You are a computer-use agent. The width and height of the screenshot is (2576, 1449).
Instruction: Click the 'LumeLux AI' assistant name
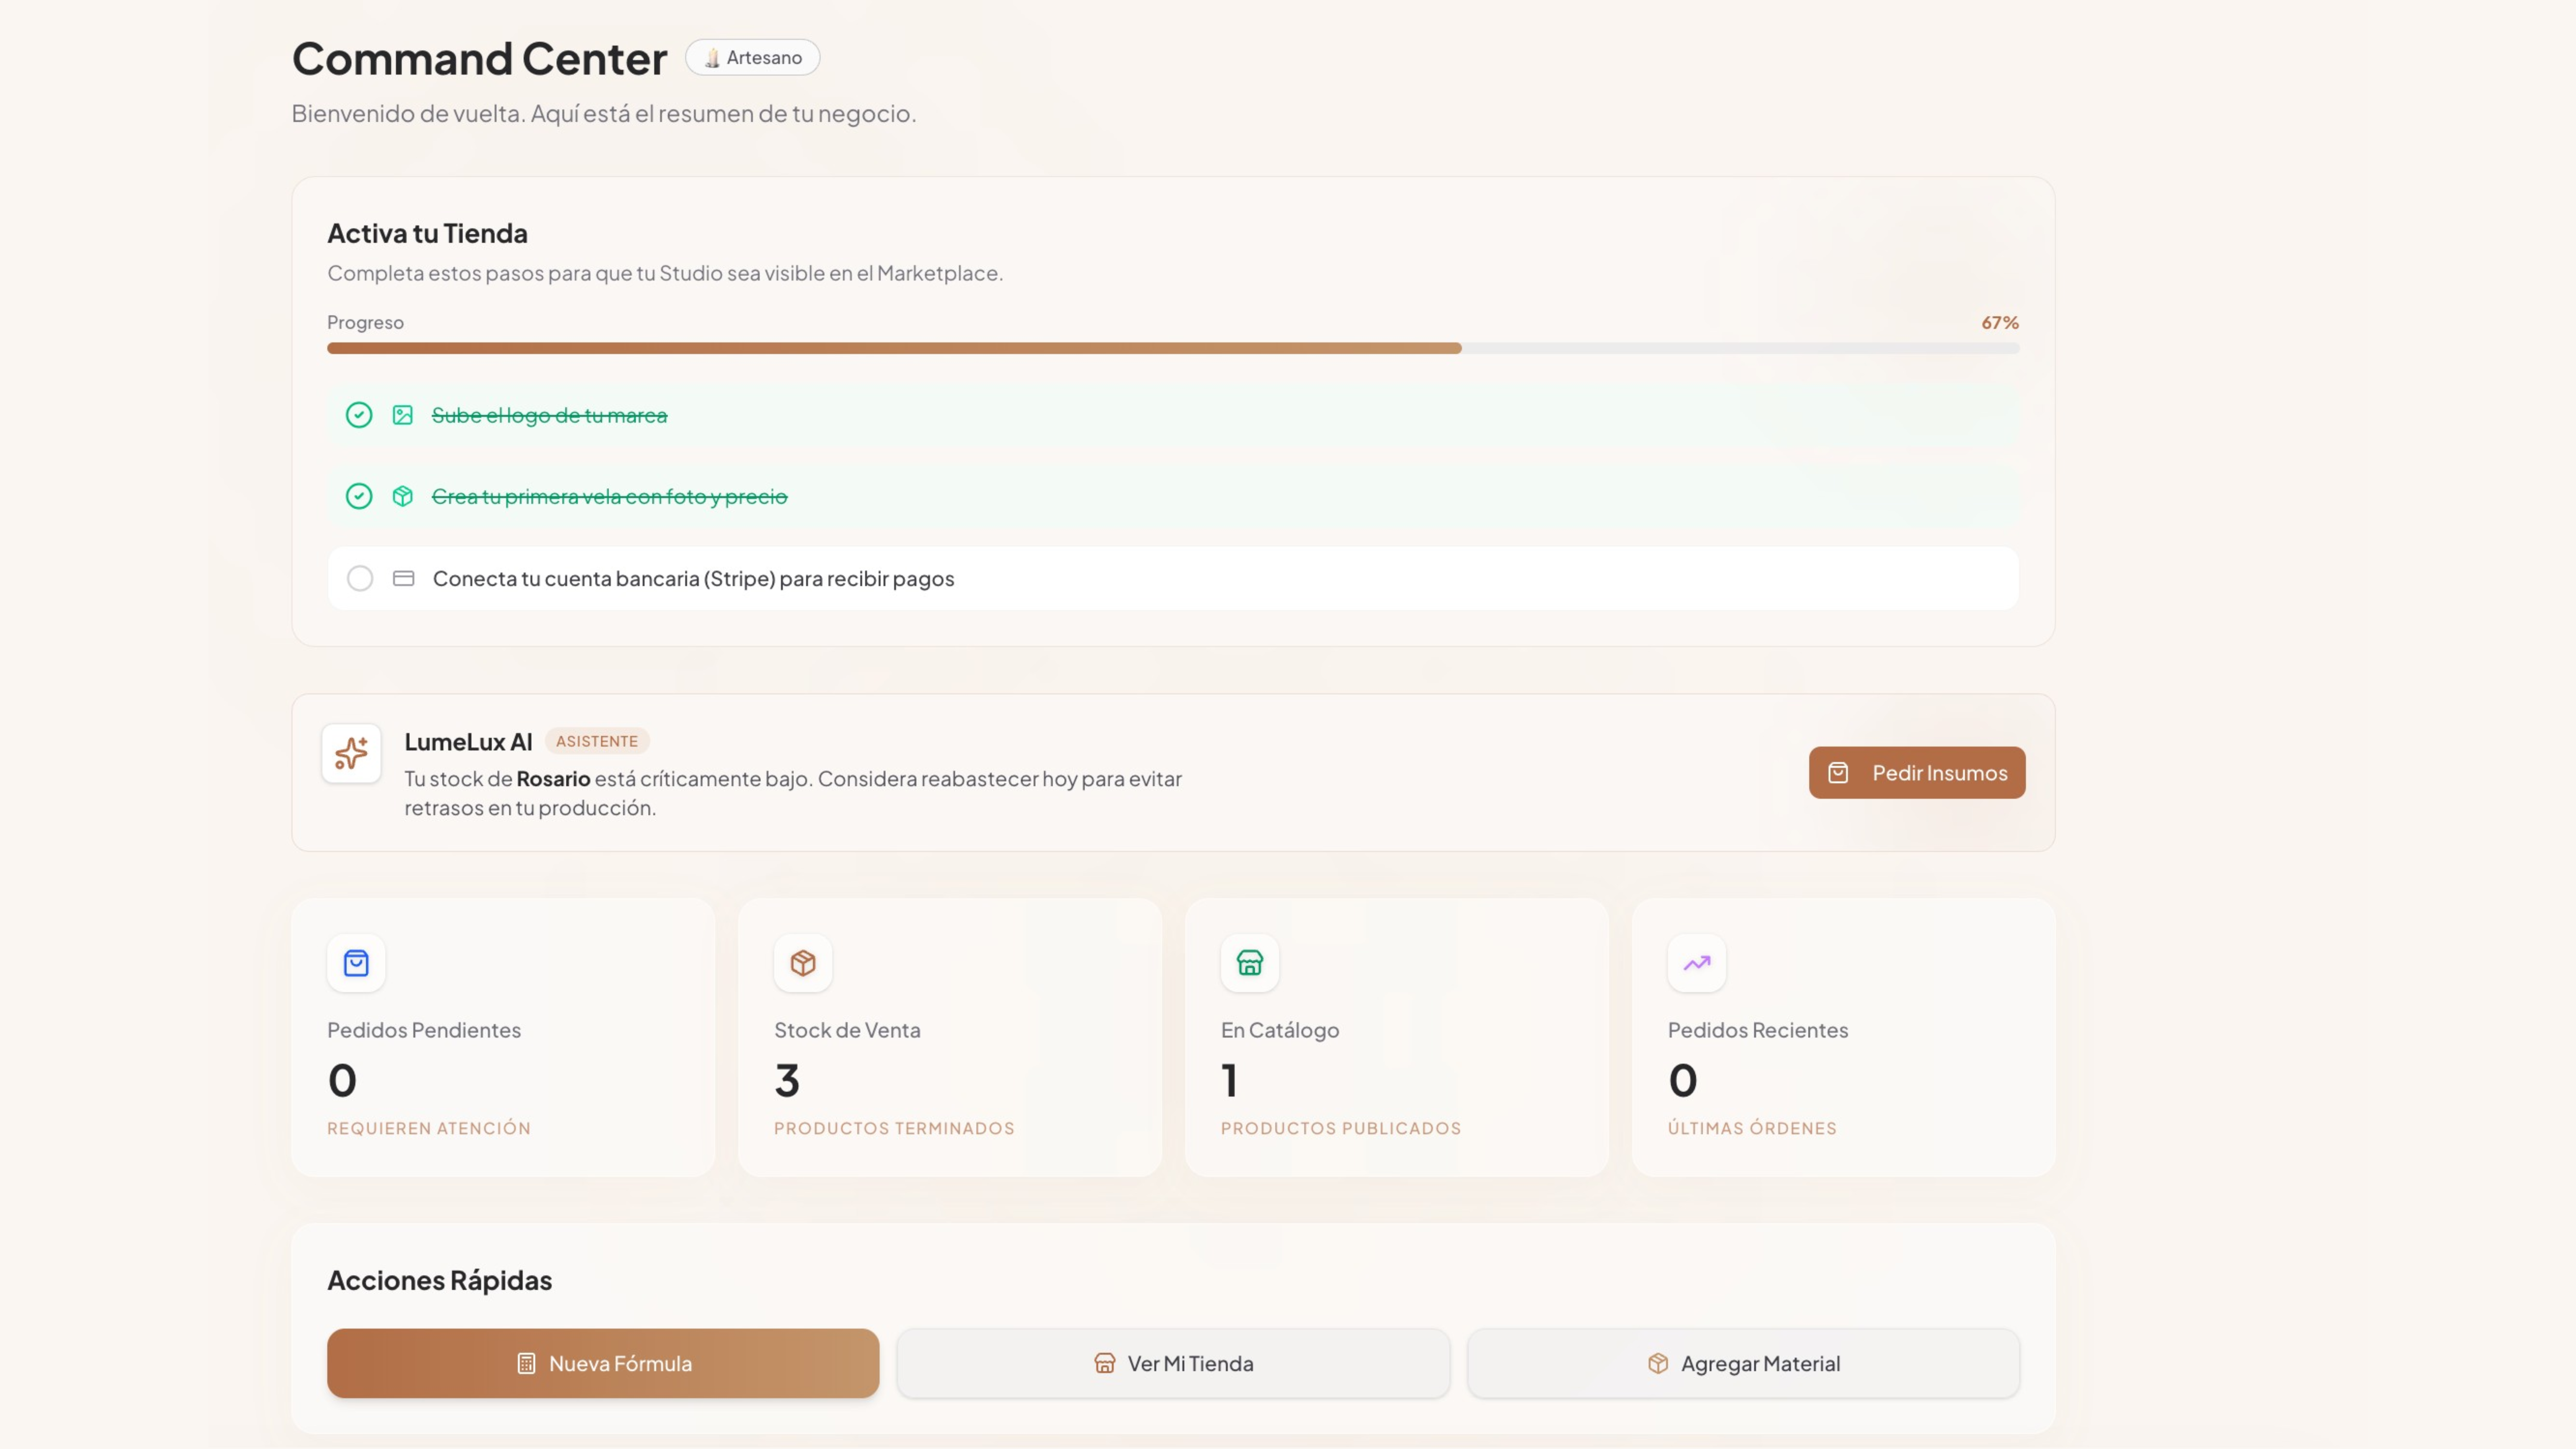click(x=468, y=742)
